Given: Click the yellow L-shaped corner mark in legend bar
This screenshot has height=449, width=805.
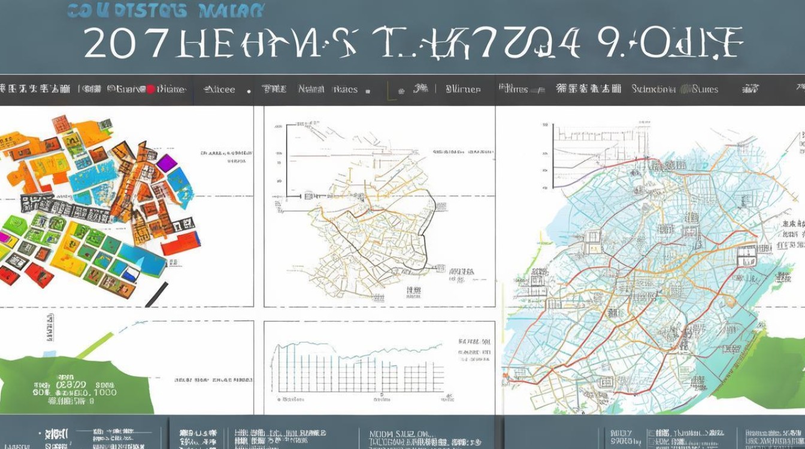Looking at the screenshot, I should (391, 92).
